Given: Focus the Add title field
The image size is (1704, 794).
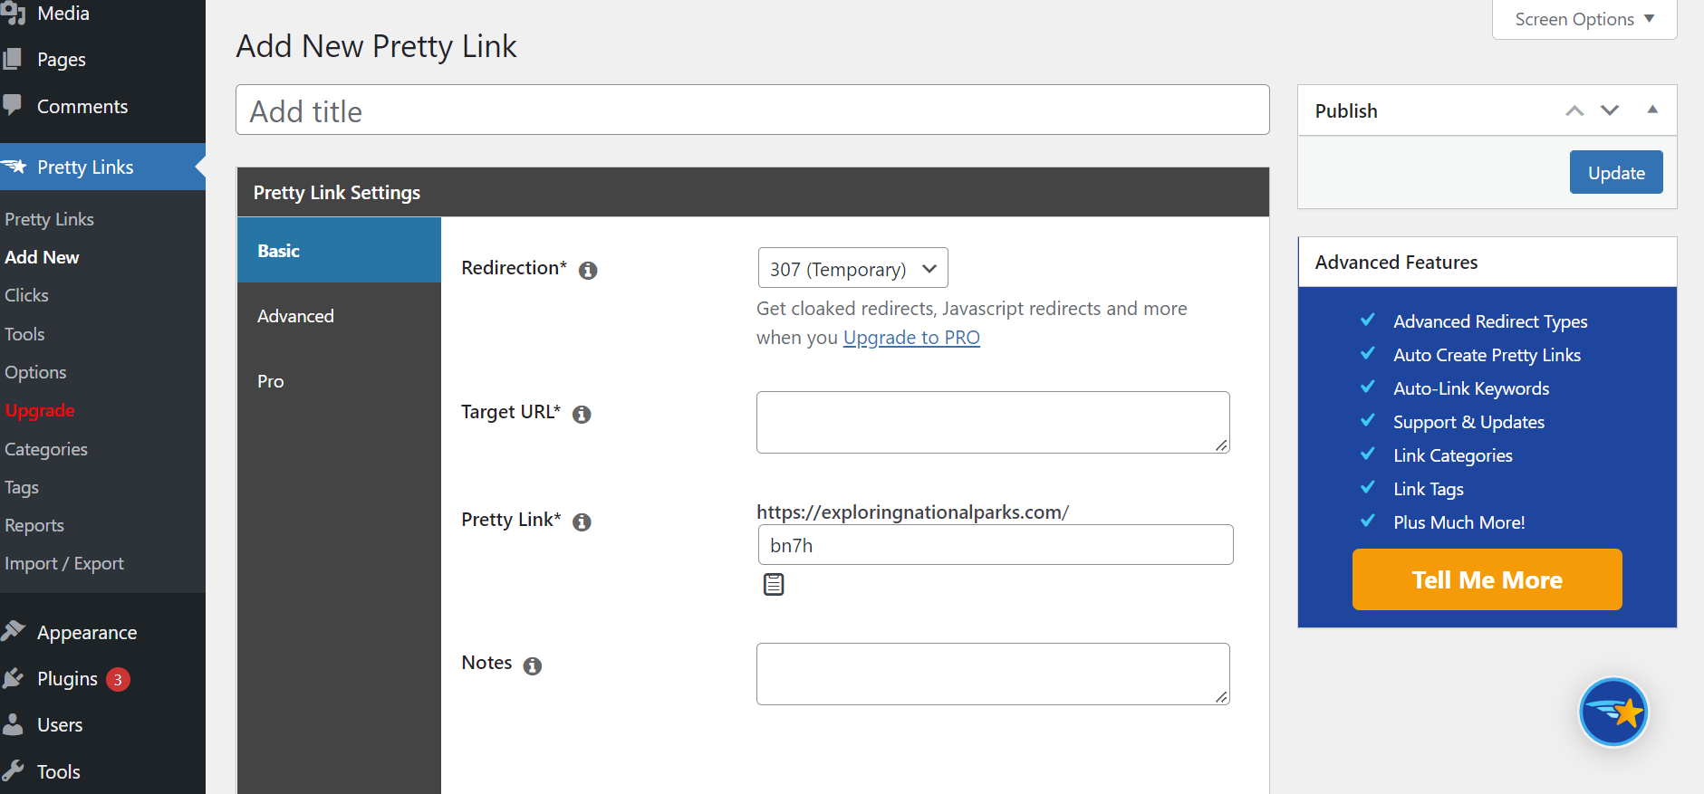Looking at the screenshot, I should pos(752,110).
